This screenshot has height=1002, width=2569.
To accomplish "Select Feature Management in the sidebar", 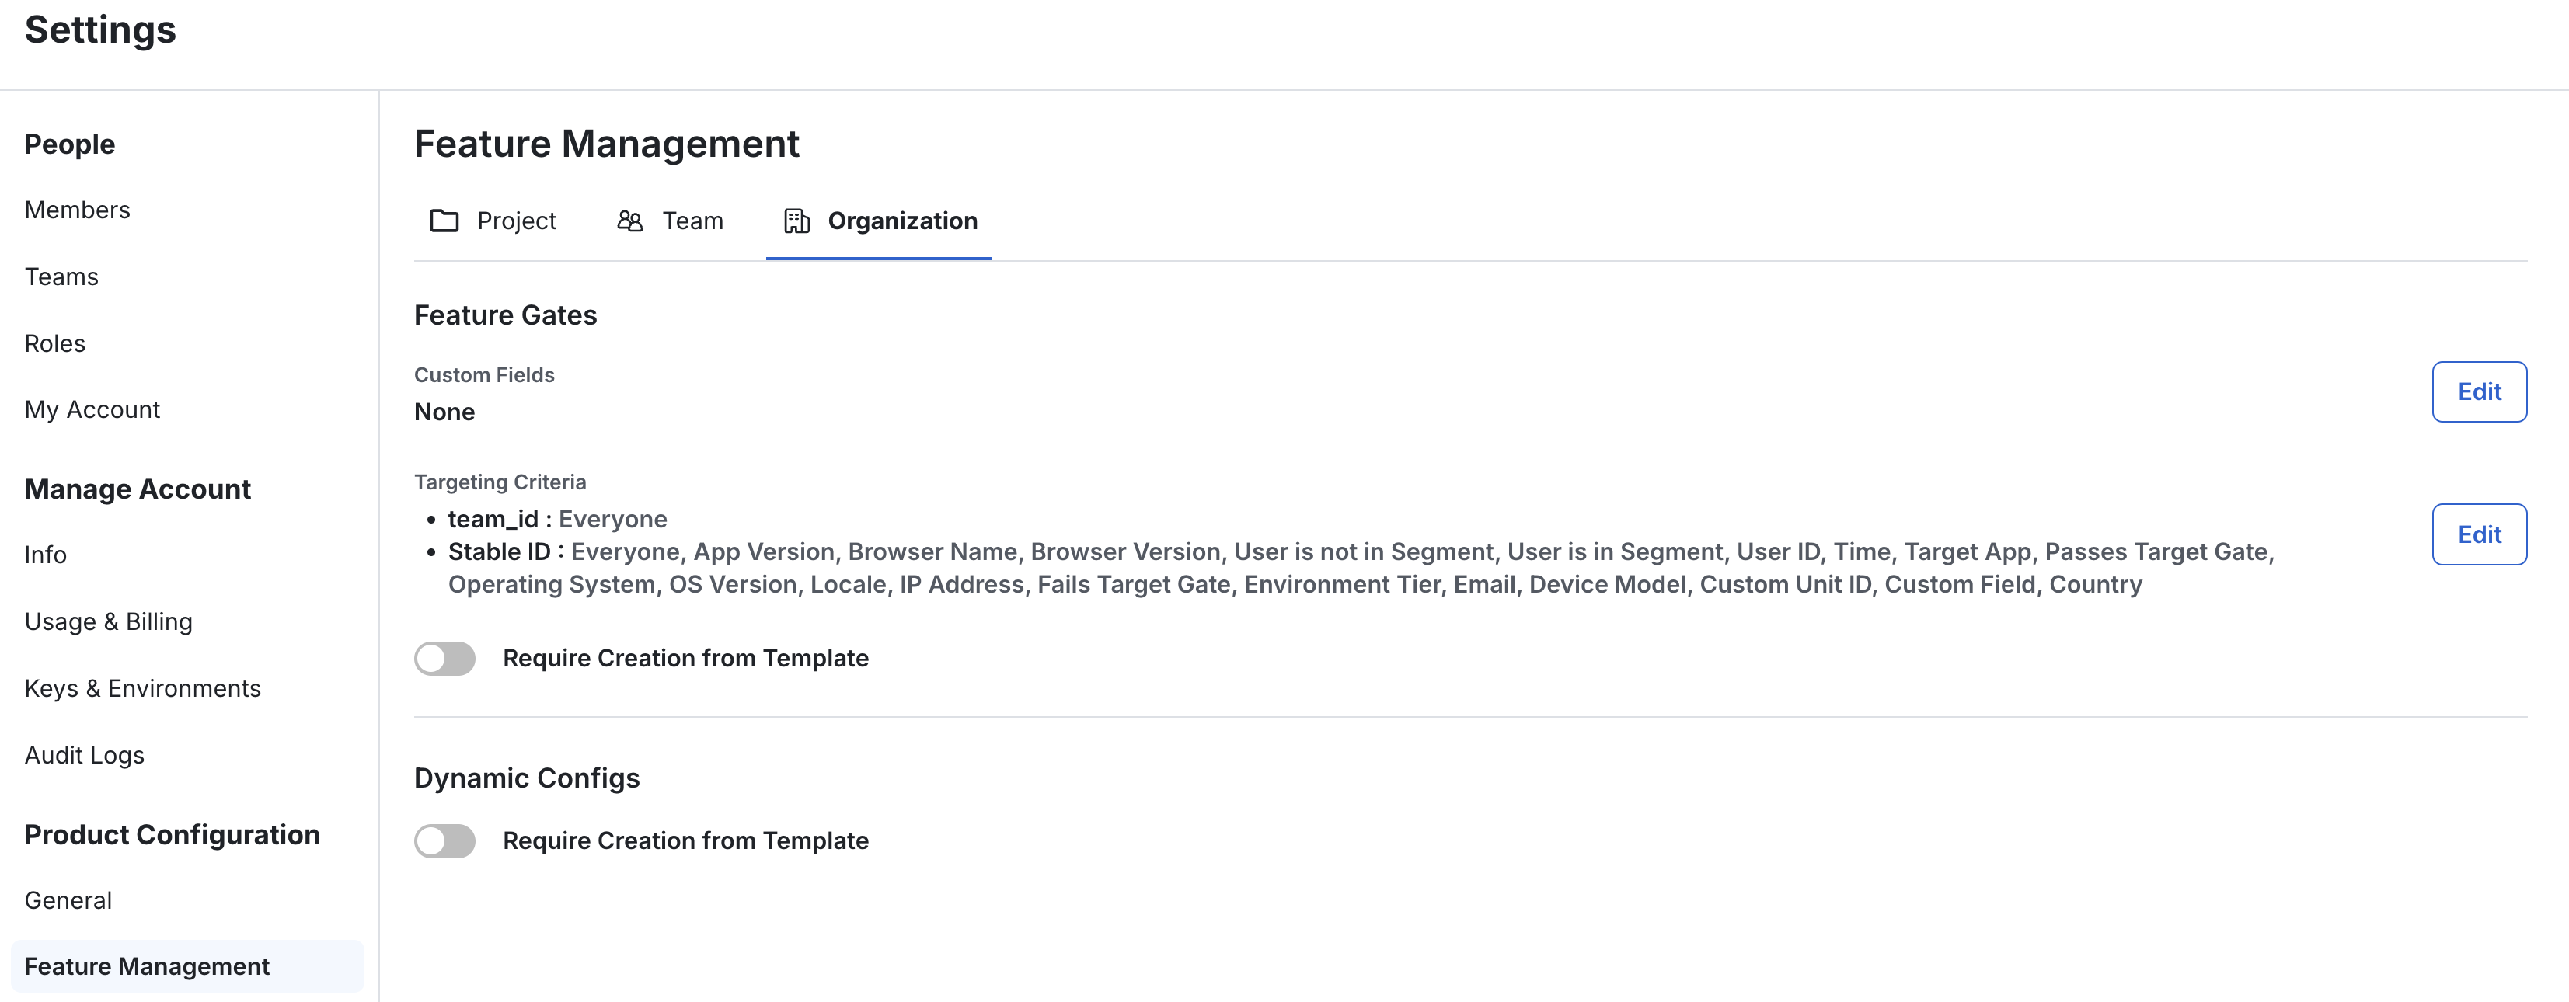I will [147, 965].
